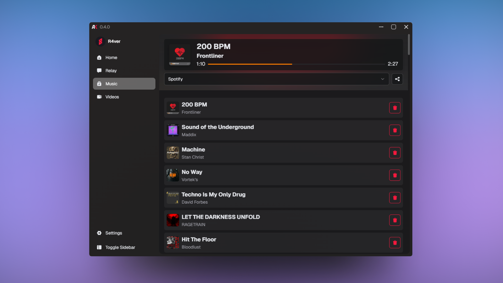
Task: Click the Toggle Sidebar icon
Action: pyautogui.click(x=99, y=247)
